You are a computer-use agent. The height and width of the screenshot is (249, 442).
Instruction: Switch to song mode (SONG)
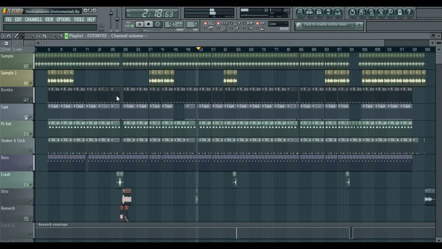pyautogui.click(x=132, y=26)
